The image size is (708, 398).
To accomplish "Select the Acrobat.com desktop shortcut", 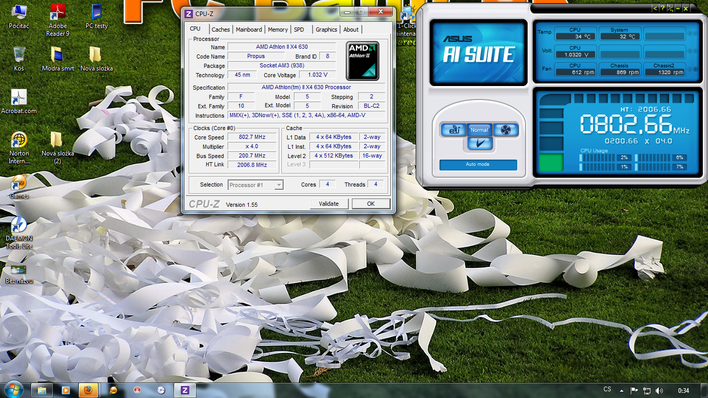I will click(19, 101).
